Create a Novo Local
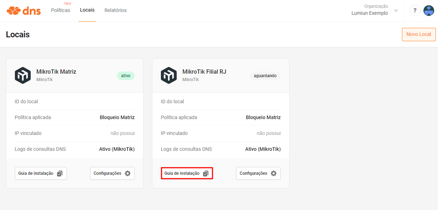 419,35
